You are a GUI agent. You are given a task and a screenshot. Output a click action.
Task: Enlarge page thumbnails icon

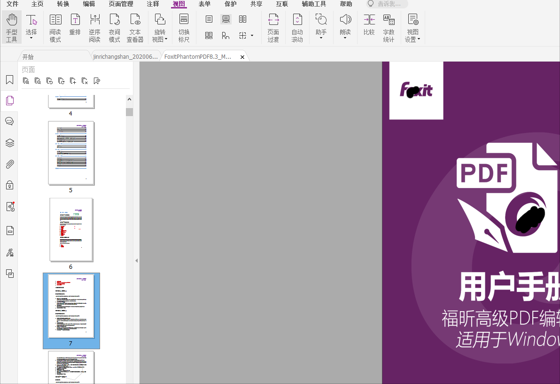coord(26,81)
